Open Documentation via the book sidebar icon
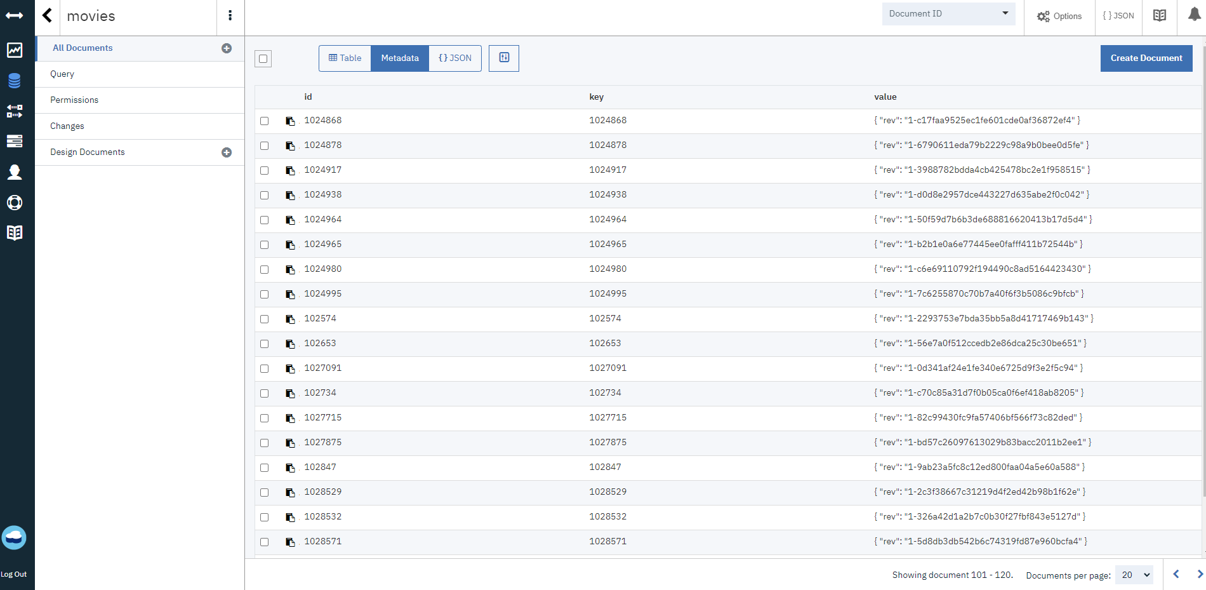 pos(15,232)
